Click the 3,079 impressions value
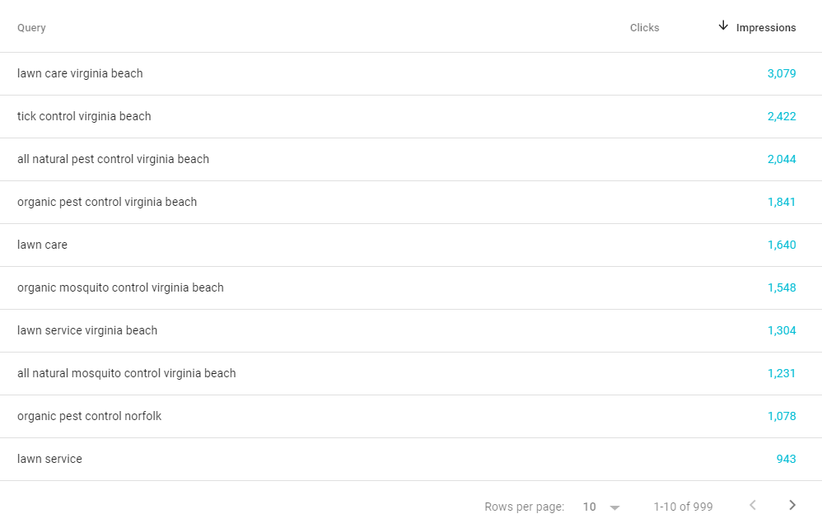Screen dimensions: 822x528 pyautogui.click(x=782, y=73)
